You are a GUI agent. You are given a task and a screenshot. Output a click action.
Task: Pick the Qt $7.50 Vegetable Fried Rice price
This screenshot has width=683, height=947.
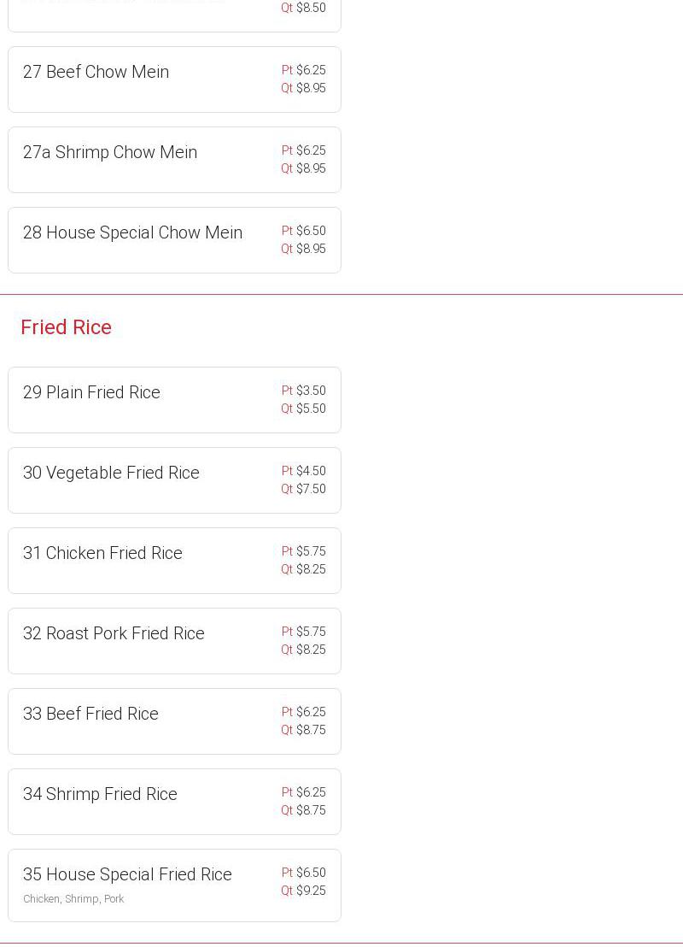[304, 489]
